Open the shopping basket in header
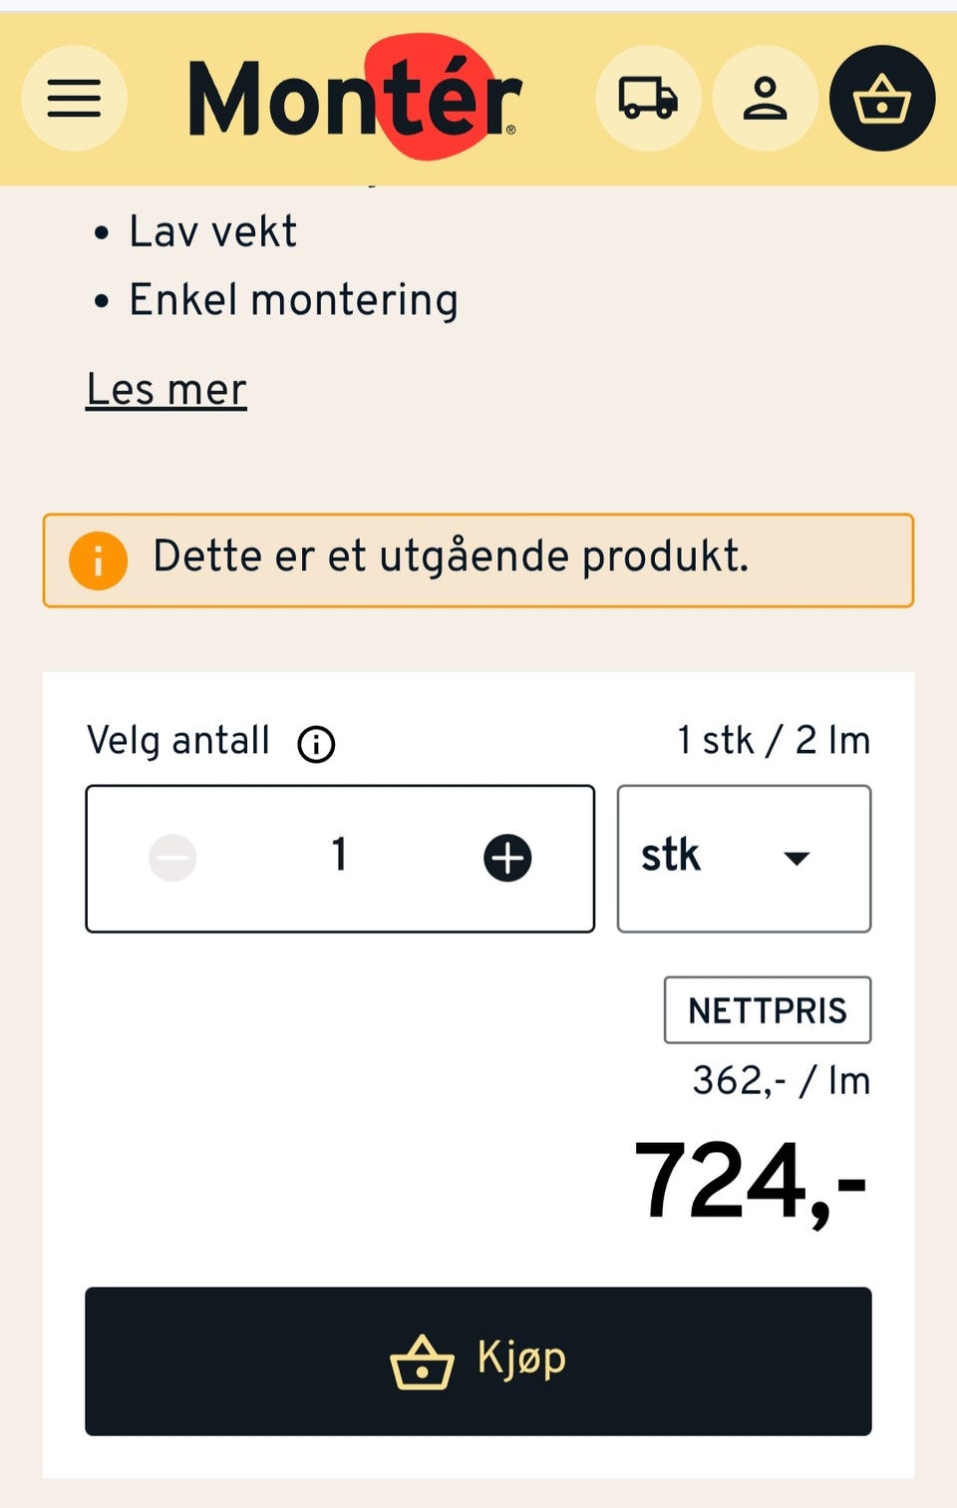Viewport: 957px width, 1508px height. coord(882,99)
